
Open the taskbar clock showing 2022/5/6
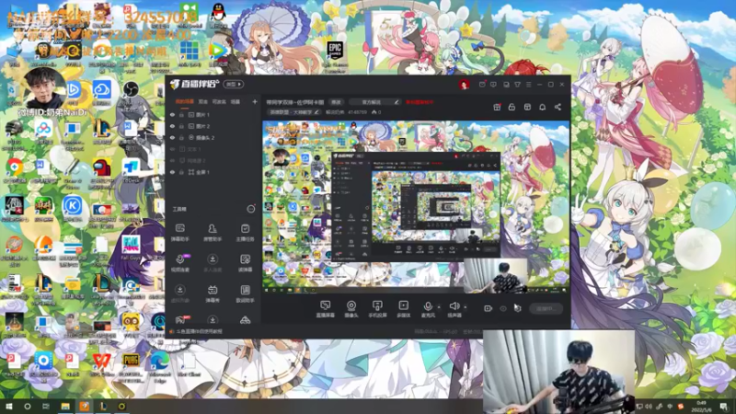click(701, 406)
